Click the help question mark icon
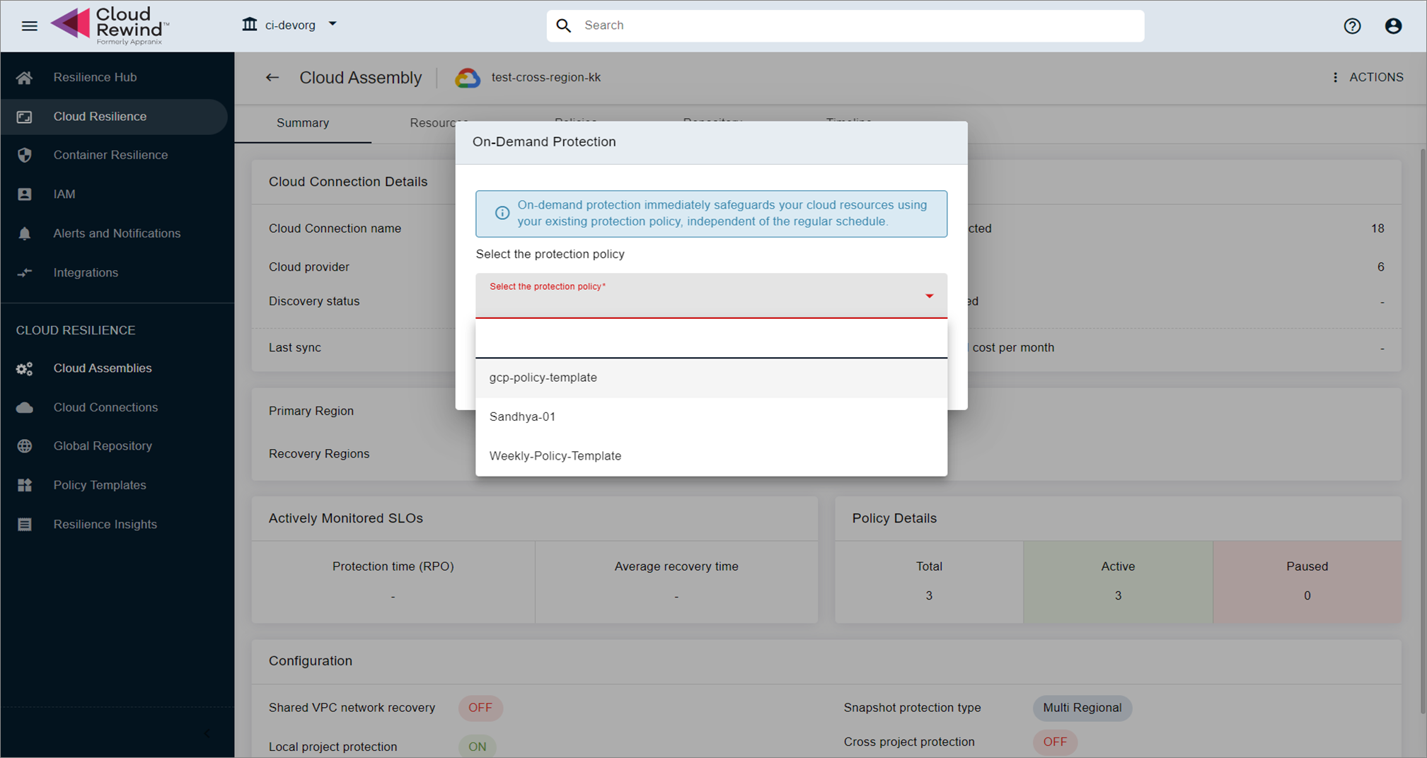This screenshot has width=1427, height=758. [1352, 26]
